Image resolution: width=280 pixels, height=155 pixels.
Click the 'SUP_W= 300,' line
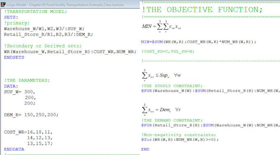click(x=20, y=92)
